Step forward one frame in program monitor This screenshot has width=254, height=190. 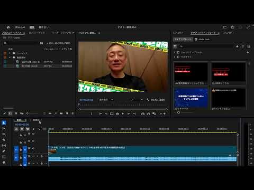(129, 114)
